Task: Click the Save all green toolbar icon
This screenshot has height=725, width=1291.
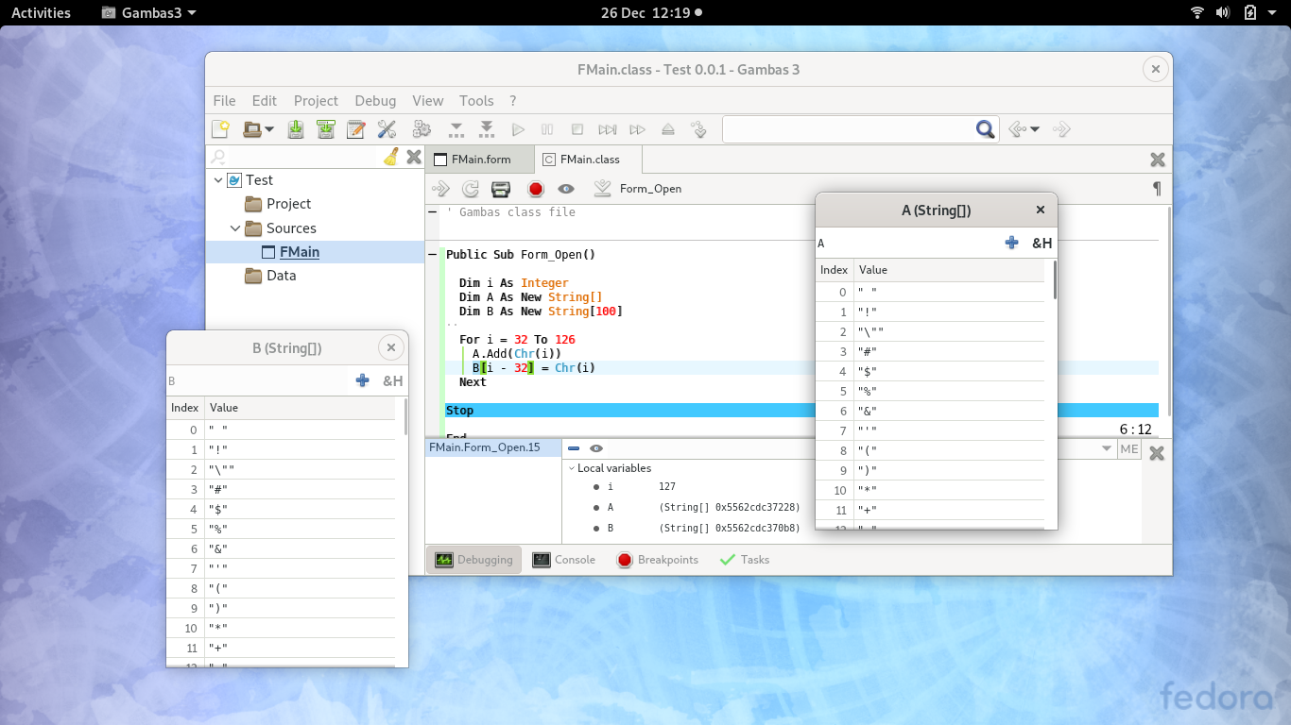Action: coord(326,129)
